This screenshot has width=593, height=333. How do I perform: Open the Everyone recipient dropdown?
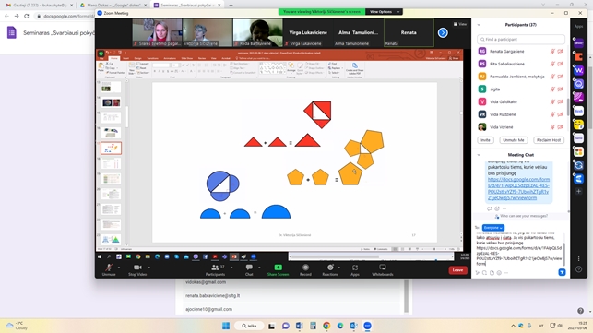tap(493, 228)
